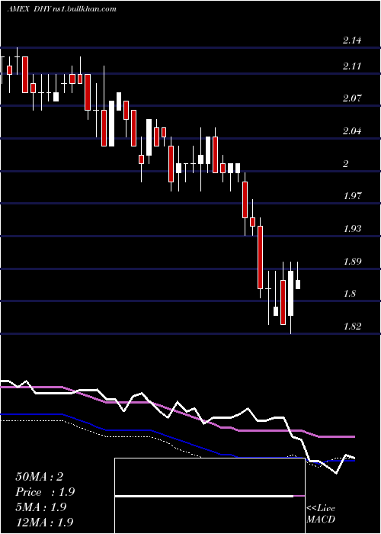Click the 2.14 price axis label

click(351, 40)
